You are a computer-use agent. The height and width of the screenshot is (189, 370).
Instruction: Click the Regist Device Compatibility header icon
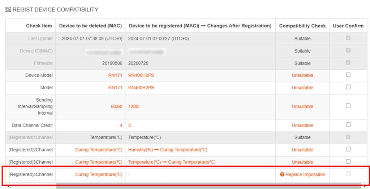(8, 10)
